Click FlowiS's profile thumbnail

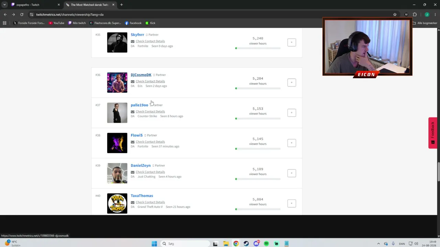pos(117,143)
